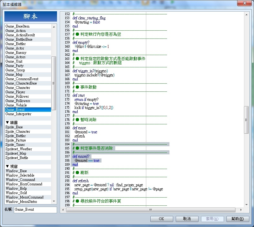This screenshot has height=227, width=254.
Task: Select the Game_Enemy script
Action: coord(28,53)
